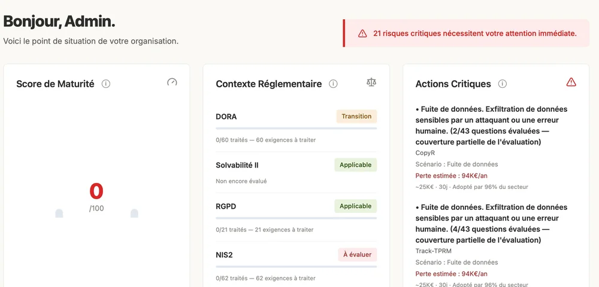Click 'Non encore évalué' text
This screenshot has width=599, height=287.
tap(241, 181)
